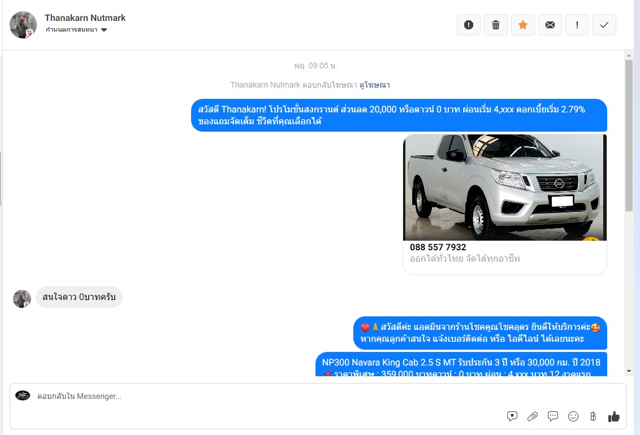
Task: Select the ad caption ออกได้ทั่วไทย จัดได้ทุกอาชีพ
Action: pos(465,259)
